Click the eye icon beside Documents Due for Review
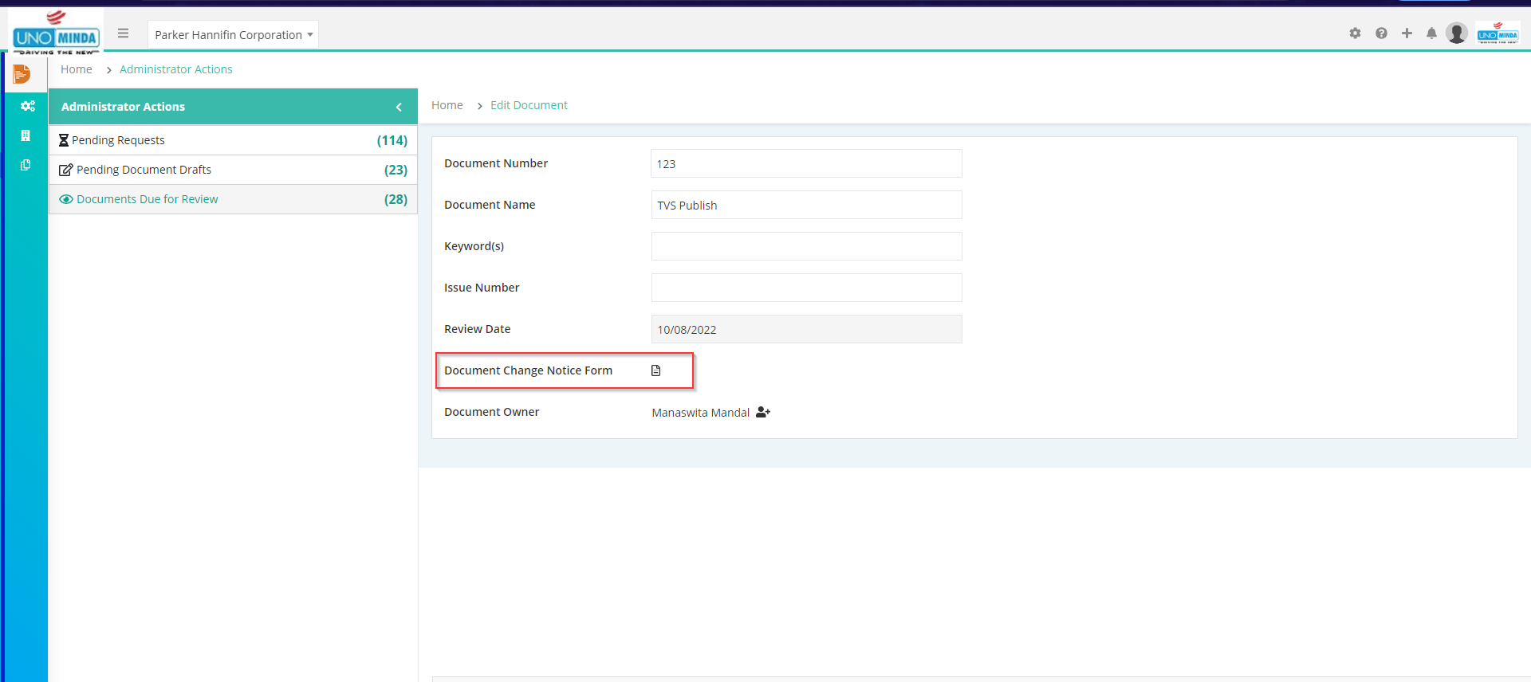Viewport: 1531px width, 682px height. point(66,199)
